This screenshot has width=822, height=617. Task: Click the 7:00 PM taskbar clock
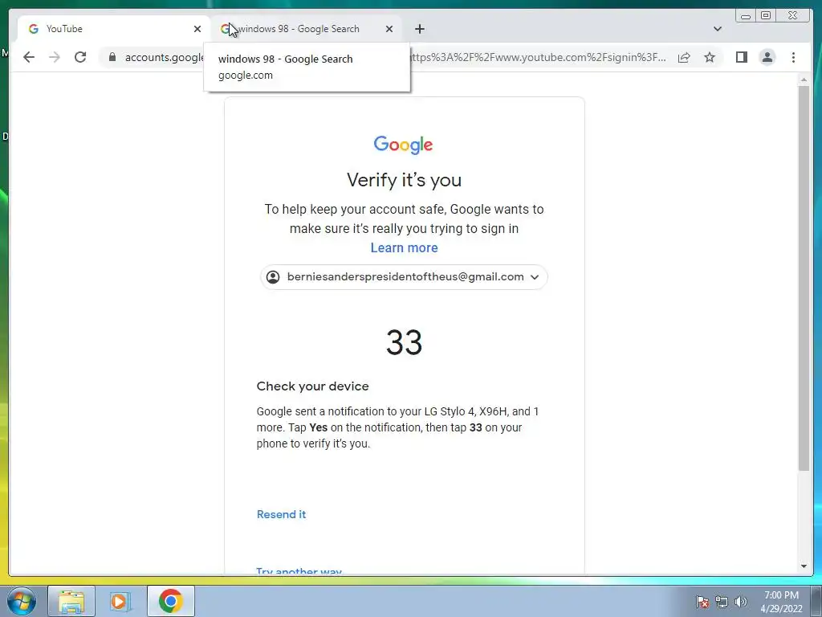pyautogui.click(x=781, y=602)
